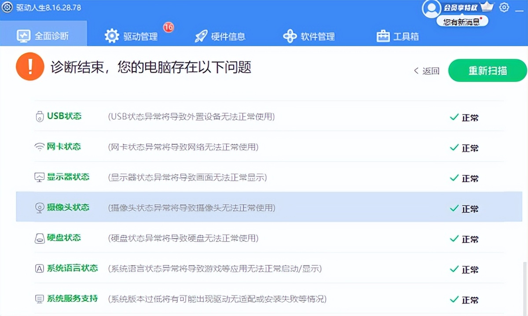Image resolution: width=528 pixels, height=316 pixels.
Task: Select the 硬盘状态 disk icon
Action: [40, 239]
